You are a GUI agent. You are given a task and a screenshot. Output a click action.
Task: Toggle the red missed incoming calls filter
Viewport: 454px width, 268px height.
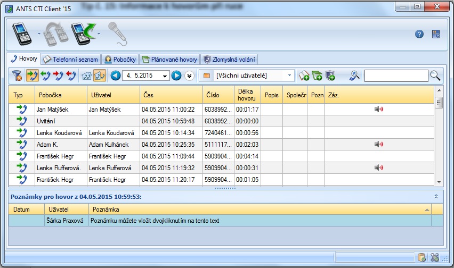(58, 76)
